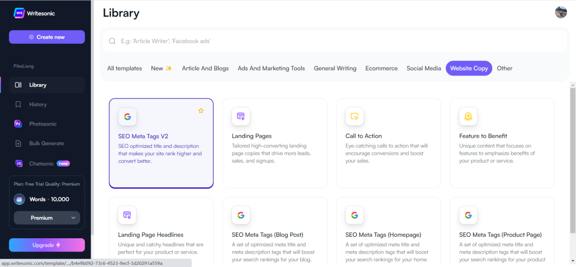This screenshot has height=267, width=576.
Task: Click the Landing Page Headlines icon
Action: (x=127, y=215)
